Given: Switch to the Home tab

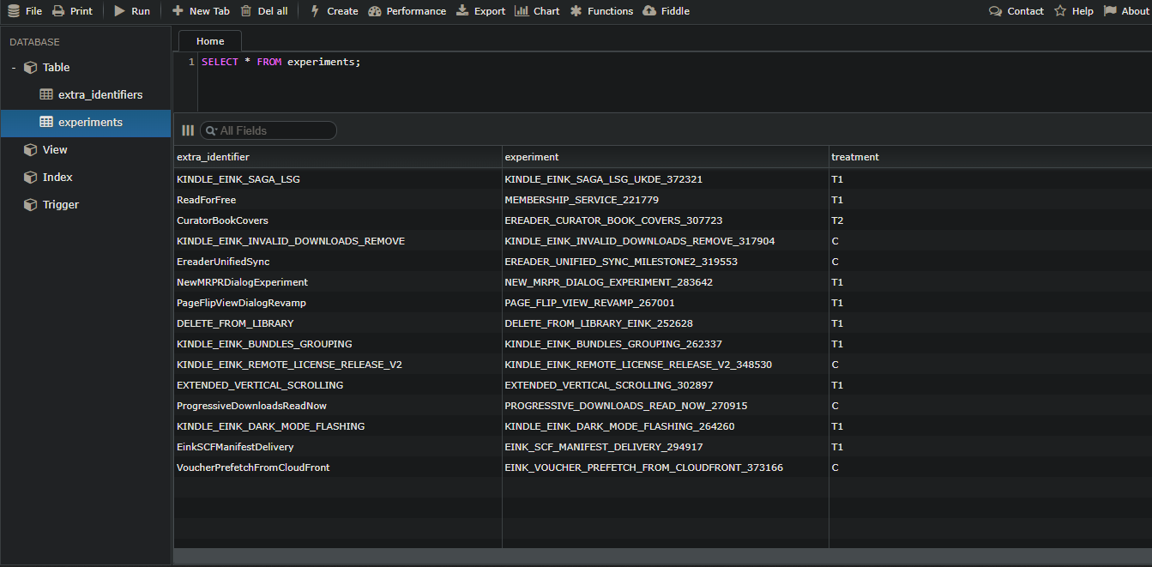Looking at the screenshot, I should (210, 41).
